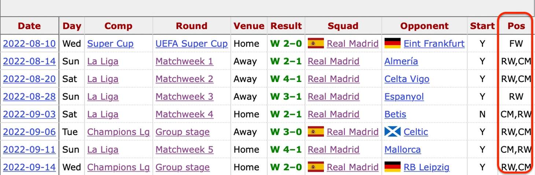This screenshot has width=535, height=175.
Task: Click the Germany flag next to RB Leipzig
Action: tap(392, 167)
